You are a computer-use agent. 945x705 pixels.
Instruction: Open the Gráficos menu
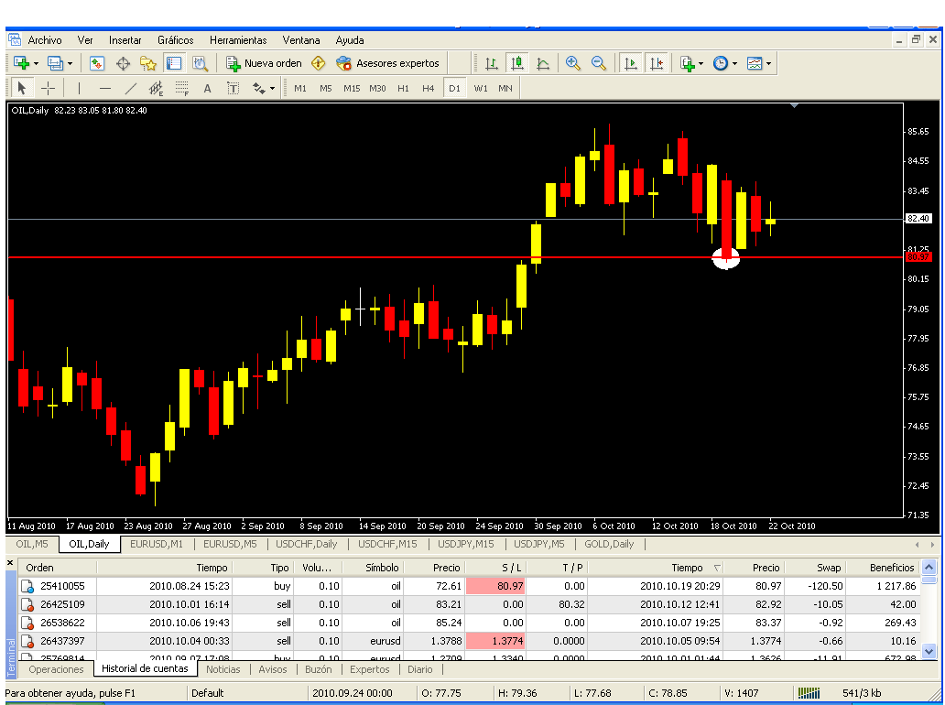(x=176, y=40)
